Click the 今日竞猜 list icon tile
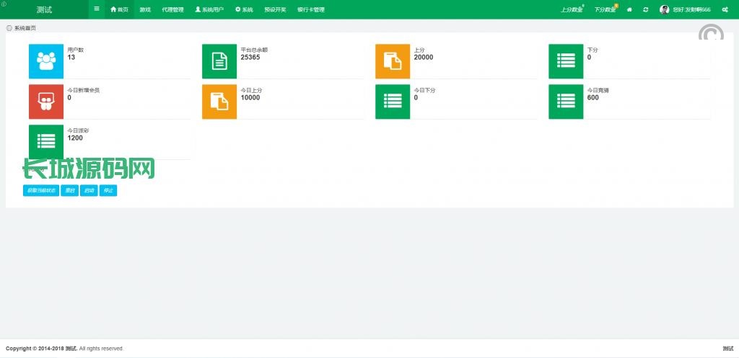The width and height of the screenshot is (739, 358). (566, 102)
